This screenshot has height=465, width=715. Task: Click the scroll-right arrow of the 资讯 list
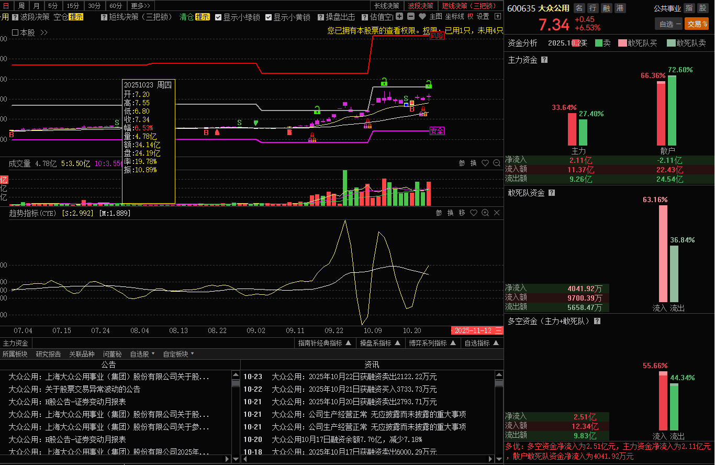[x=490, y=459]
